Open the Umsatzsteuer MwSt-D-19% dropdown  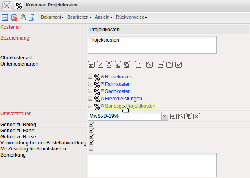164,117
